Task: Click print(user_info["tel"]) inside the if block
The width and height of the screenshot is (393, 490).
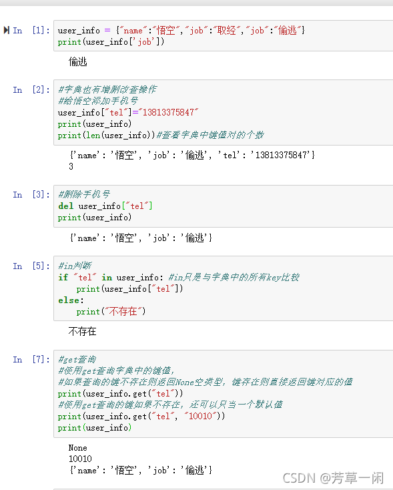Action: (129, 289)
